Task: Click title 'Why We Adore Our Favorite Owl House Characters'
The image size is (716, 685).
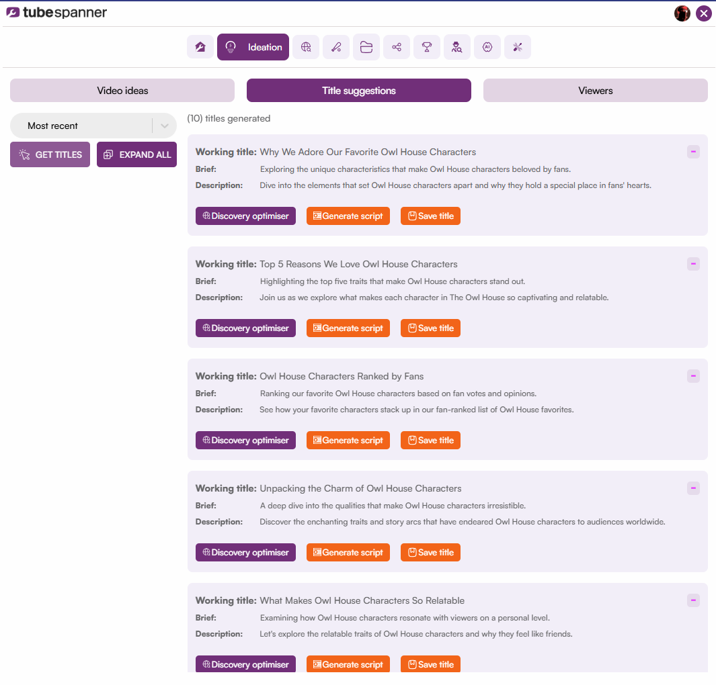Action: click(368, 152)
